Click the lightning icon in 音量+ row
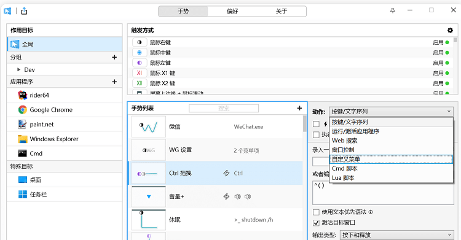 click(226, 196)
